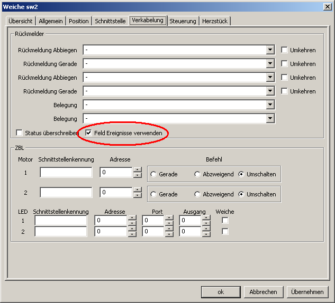Check Umkehren for first Rückmeldung Abbiegen
The height and width of the screenshot is (303, 335).
285,50
